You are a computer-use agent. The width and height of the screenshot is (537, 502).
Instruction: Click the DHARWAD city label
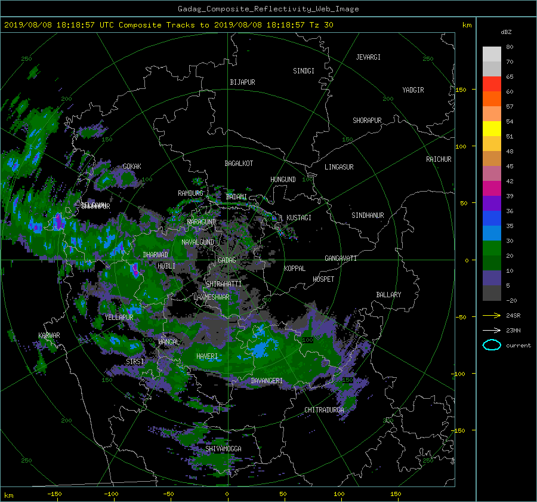[156, 255]
